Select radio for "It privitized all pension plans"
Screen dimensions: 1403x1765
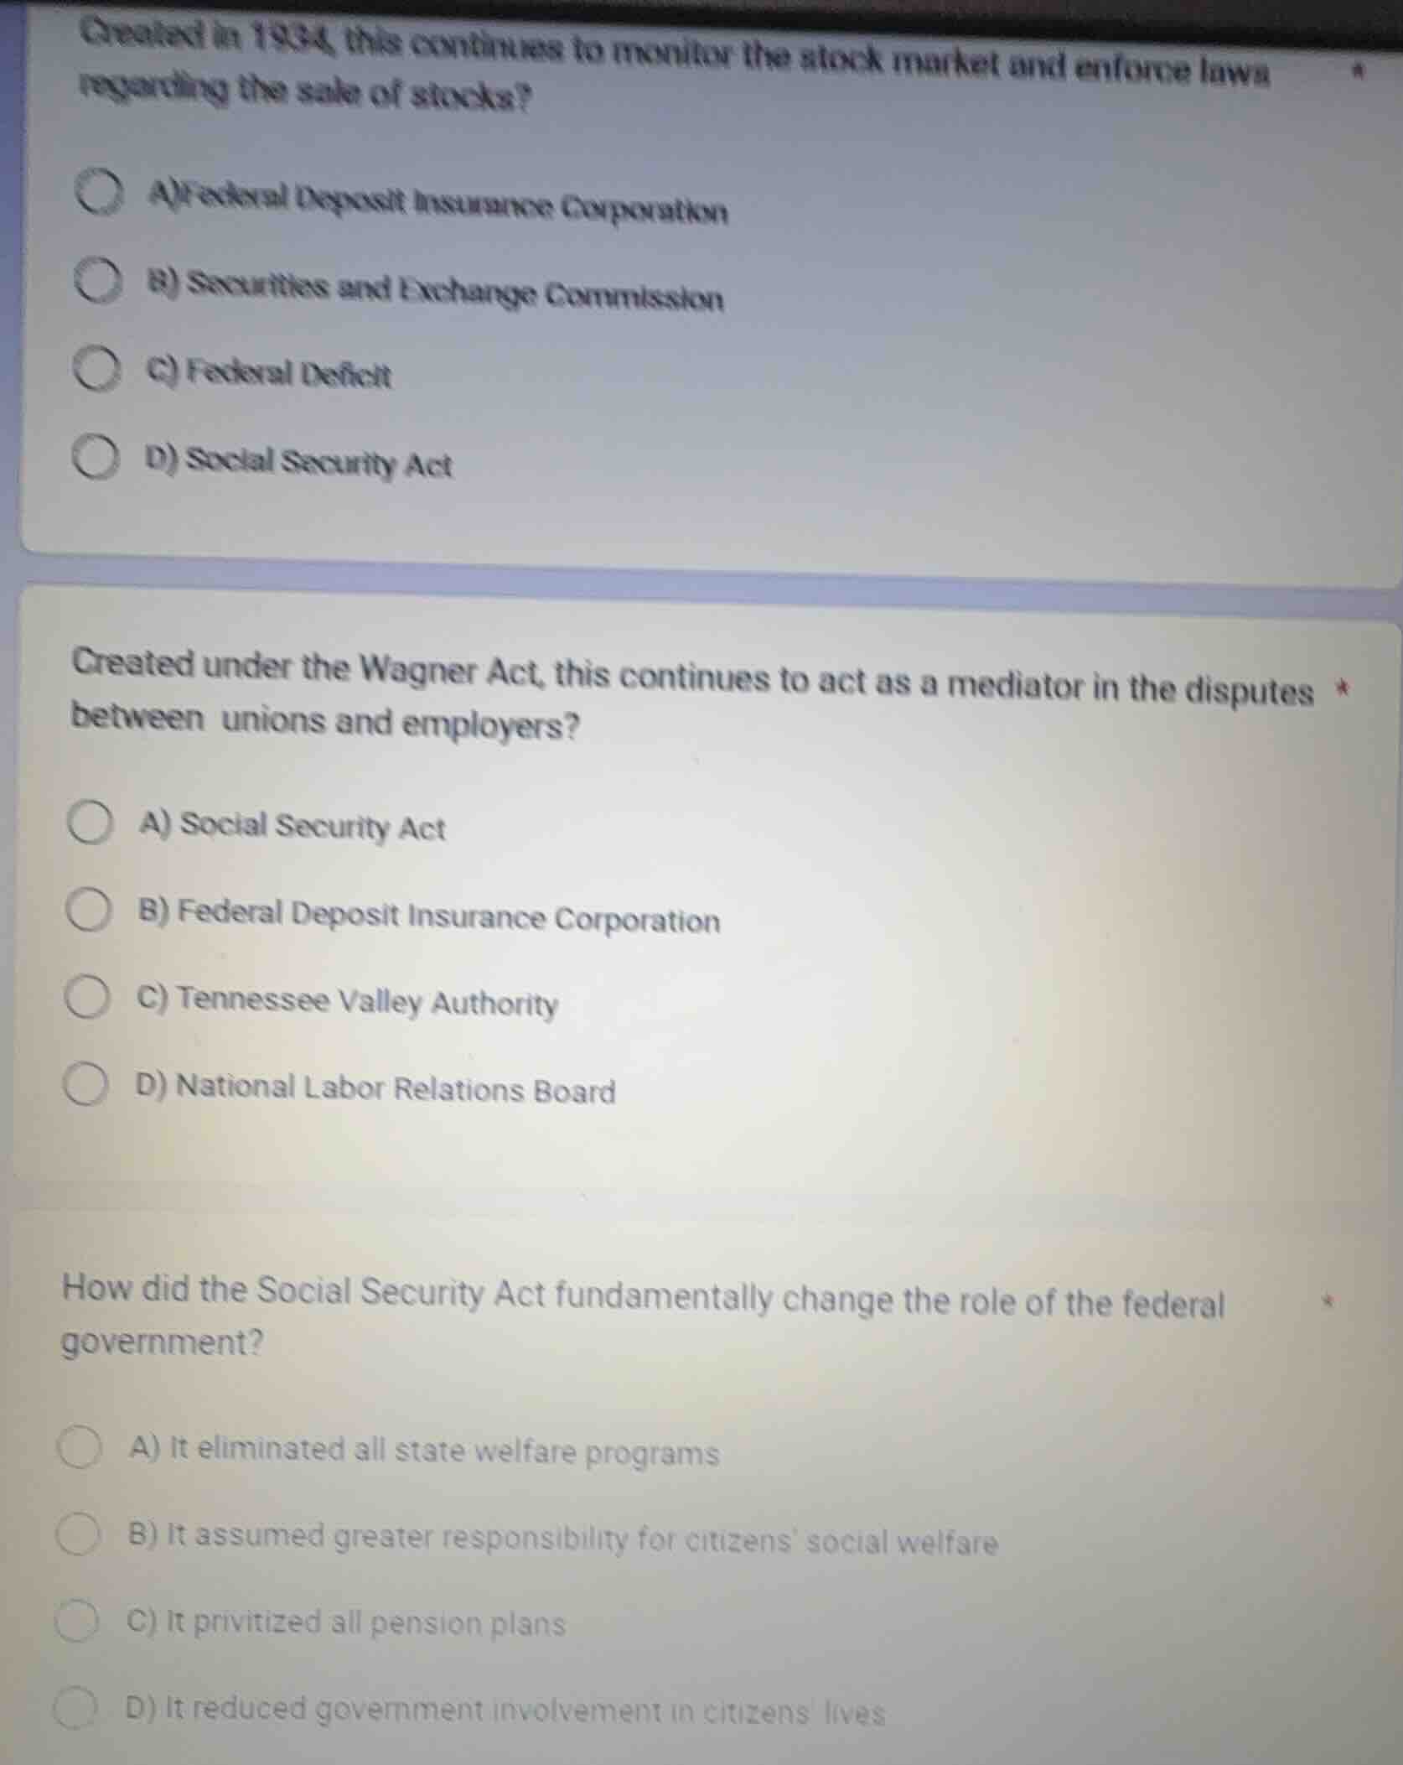coord(76,1621)
